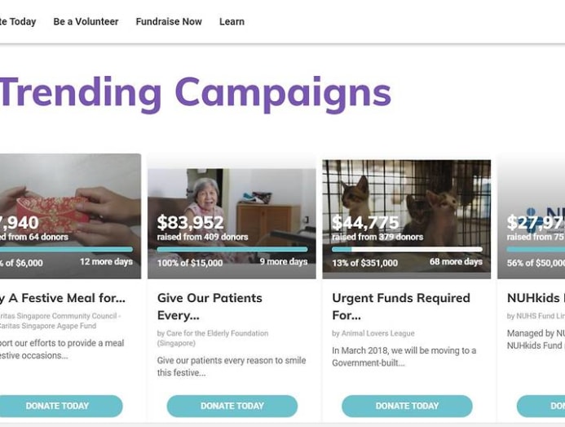Donate to the elderly patients campaign
Screen dimensions: 565x427
(x=232, y=406)
